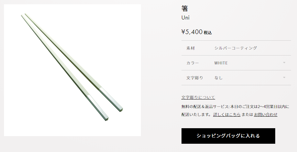Screen dimensions: 297x152
Task: Click the カラー field label
Action: pyautogui.click(x=193, y=63)
